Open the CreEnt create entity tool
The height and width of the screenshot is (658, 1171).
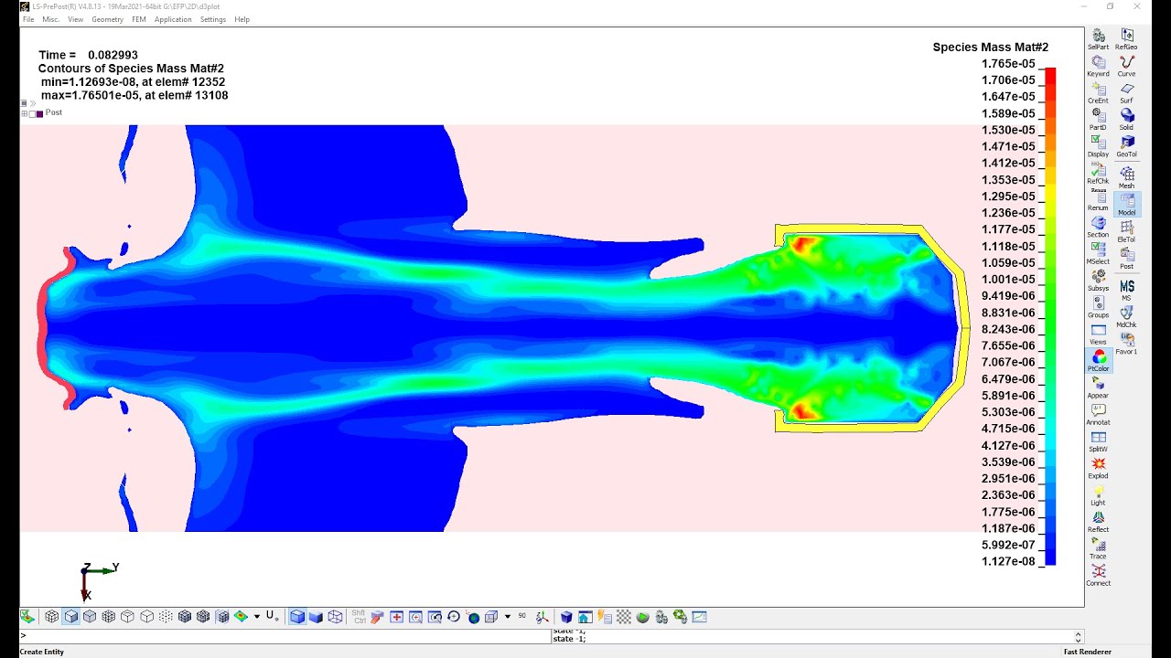pyautogui.click(x=1098, y=93)
